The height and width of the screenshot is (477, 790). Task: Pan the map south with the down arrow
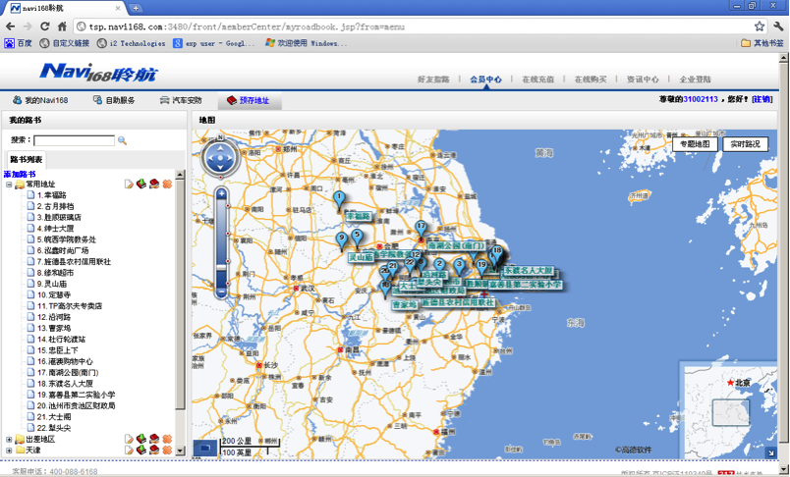coord(220,168)
